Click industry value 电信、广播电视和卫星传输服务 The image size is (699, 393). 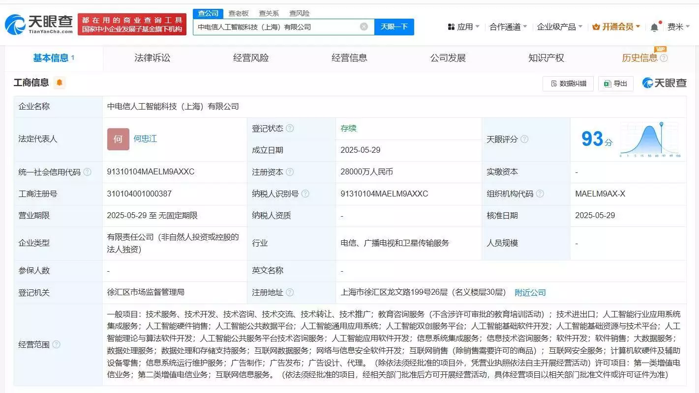(395, 243)
